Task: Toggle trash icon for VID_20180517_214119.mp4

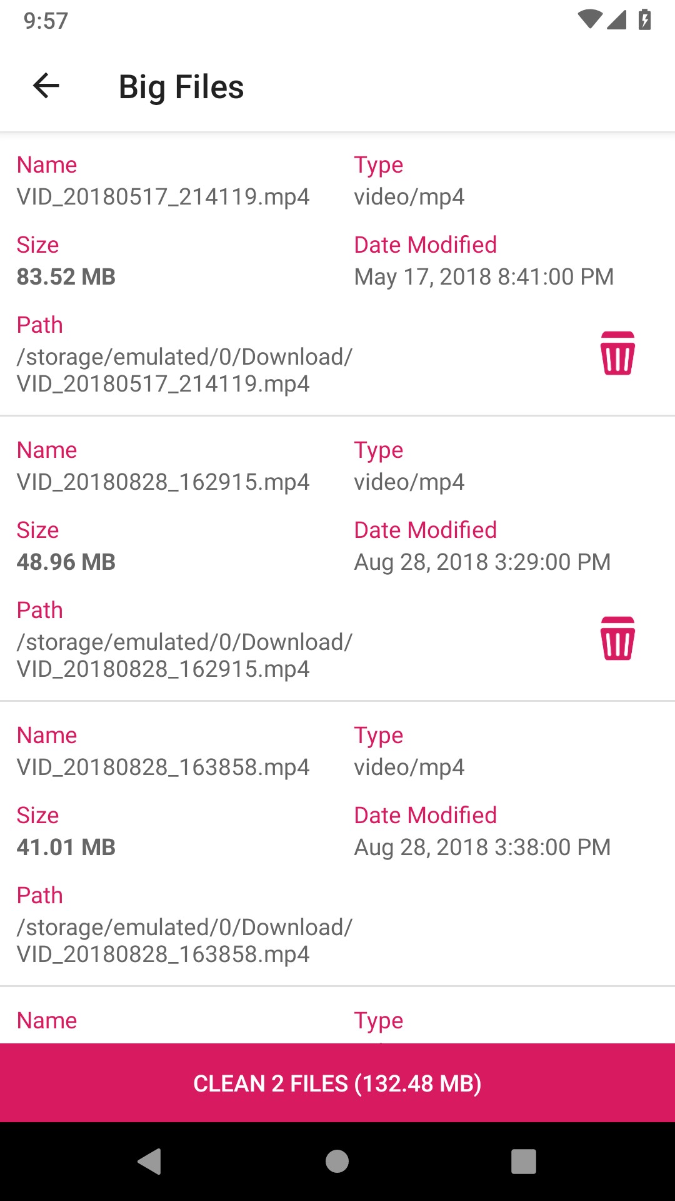Action: 617,353
